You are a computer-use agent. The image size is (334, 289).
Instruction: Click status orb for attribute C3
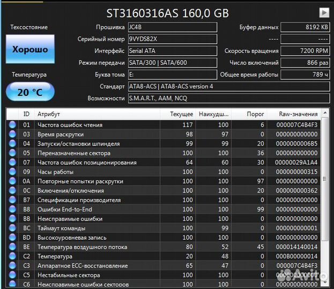coord(12,265)
